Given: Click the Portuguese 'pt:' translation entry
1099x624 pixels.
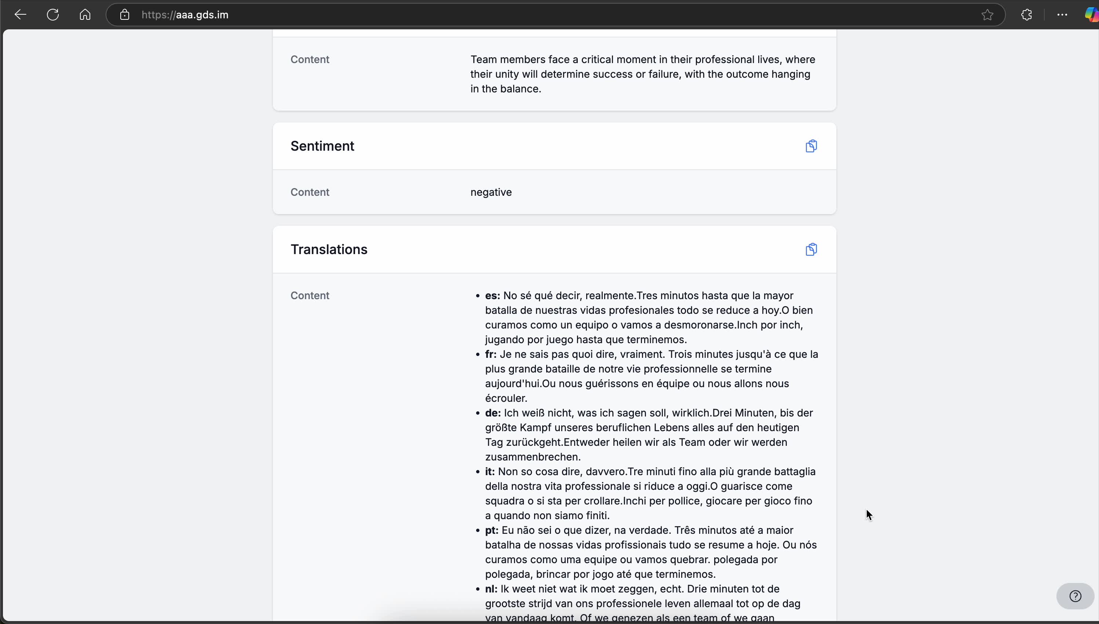Looking at the screenshot, I should (x=492, y=531).
